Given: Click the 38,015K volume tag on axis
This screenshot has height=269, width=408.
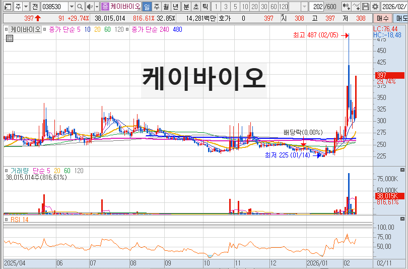Looking at the screenshot, I should tap(389, 196).
